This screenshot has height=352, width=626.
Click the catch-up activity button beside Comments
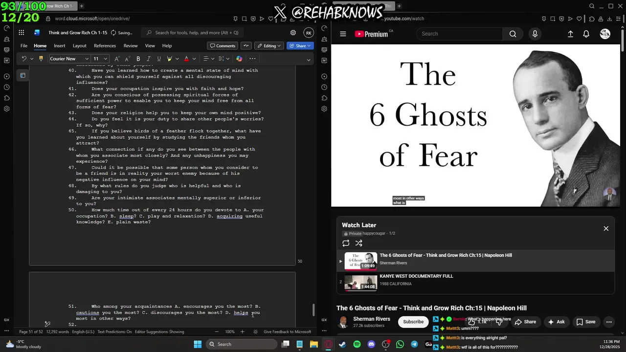coord(246,45)
